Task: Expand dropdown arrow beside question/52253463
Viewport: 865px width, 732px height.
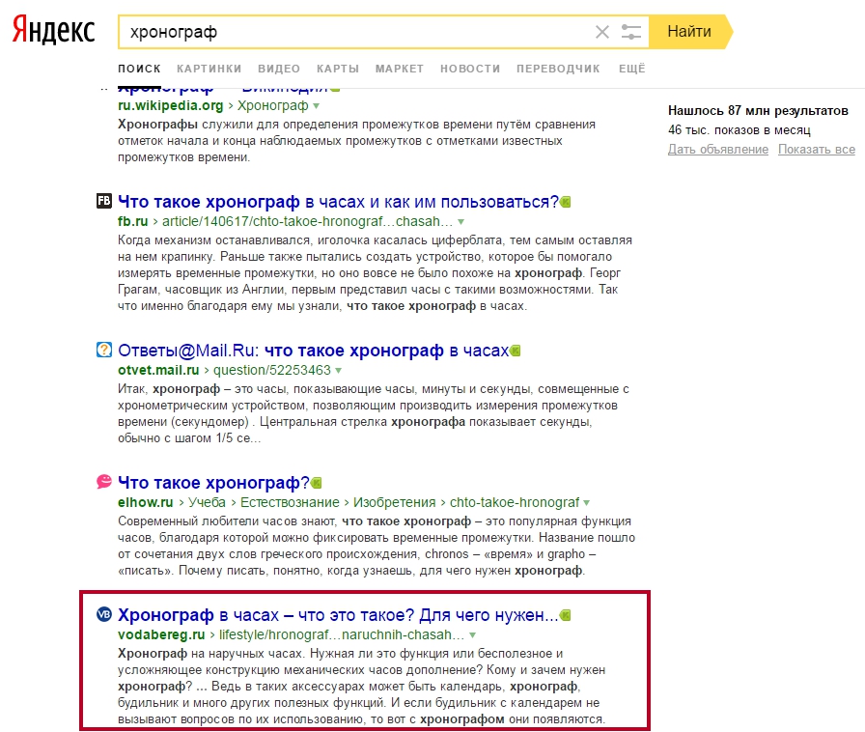Action: click(x=338, y=371)
